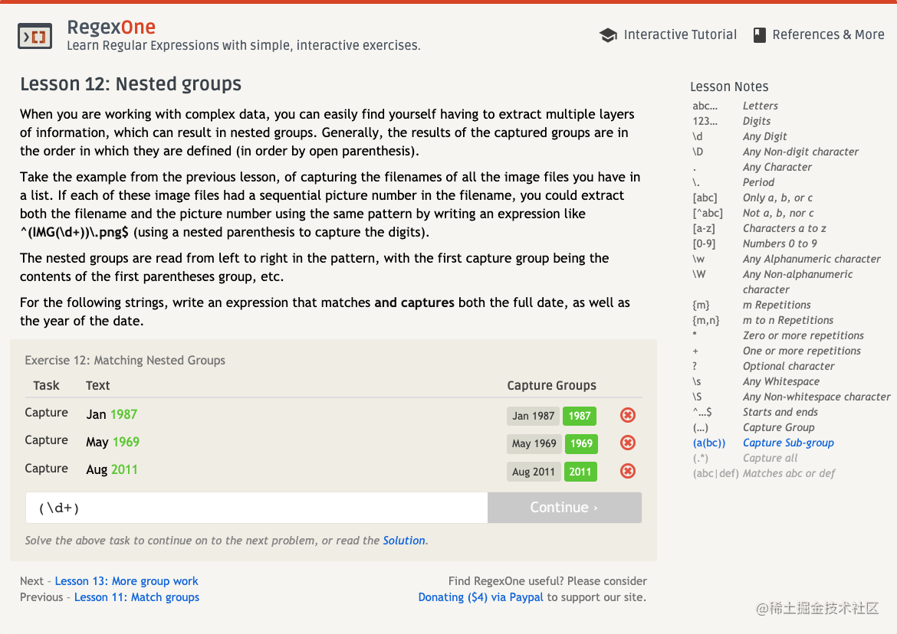The width and height of the screenshot is (897, 634).
Task: Select the green 1987 capture group chip
Action: pyautogui.click(x=579, y=415)
